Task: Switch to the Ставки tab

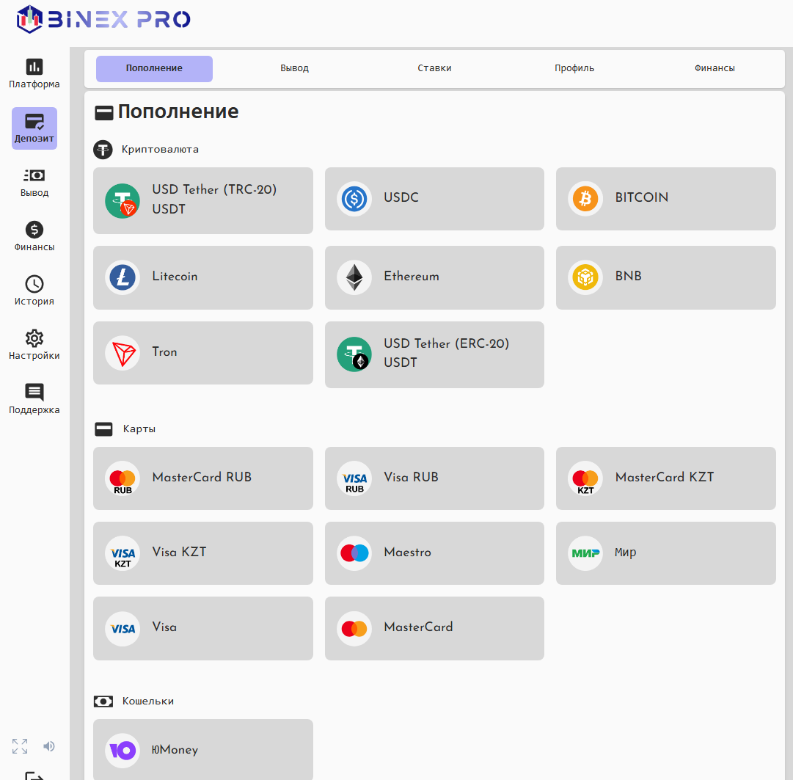Action: 434,68
